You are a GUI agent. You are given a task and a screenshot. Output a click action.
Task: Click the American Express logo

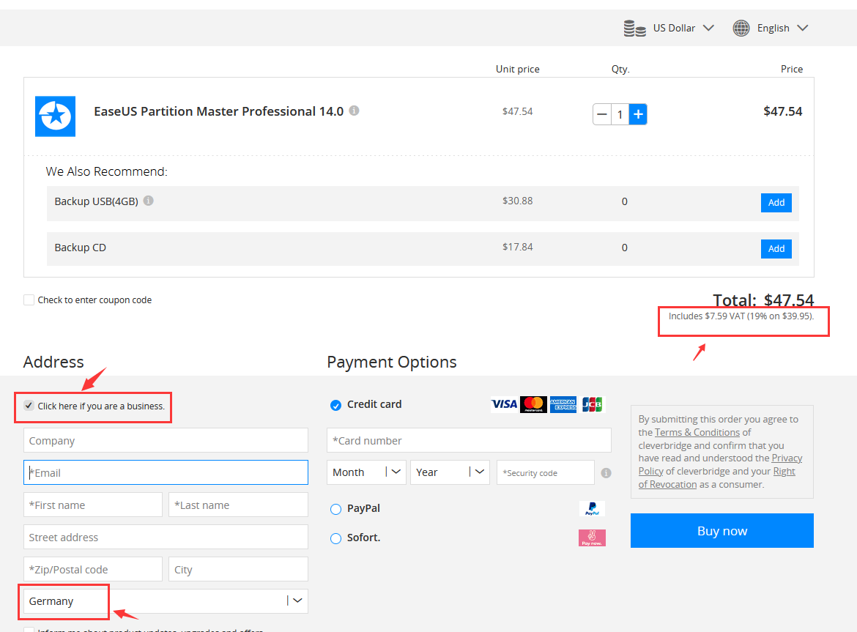click(563, 404)
